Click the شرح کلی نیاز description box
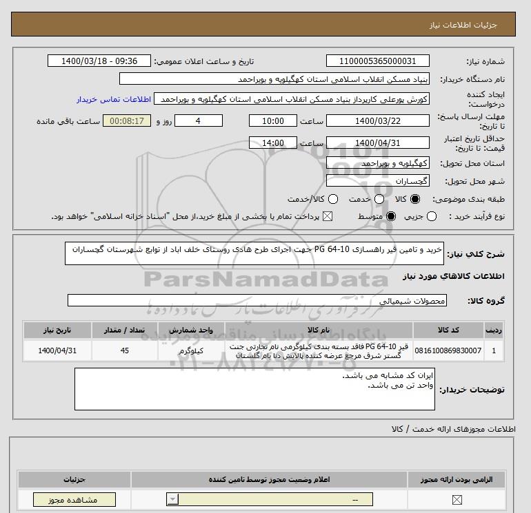The width and height of the screenshot is (531, 513). (x=254, y=253)
